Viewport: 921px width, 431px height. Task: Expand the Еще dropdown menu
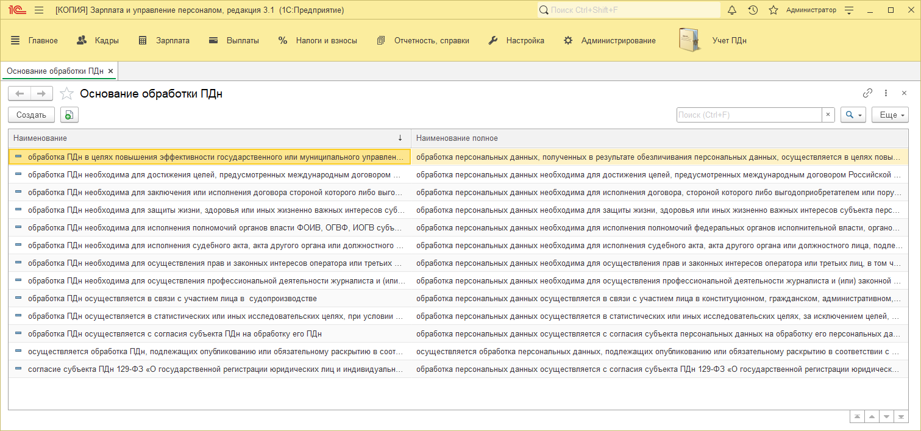coord(890,115)
